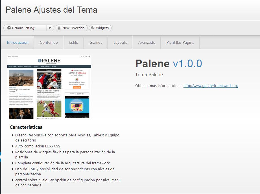This screenshot has width=260, height=194.
Task: Click the Palene v1.0.0 title
Action: point(169,64)
